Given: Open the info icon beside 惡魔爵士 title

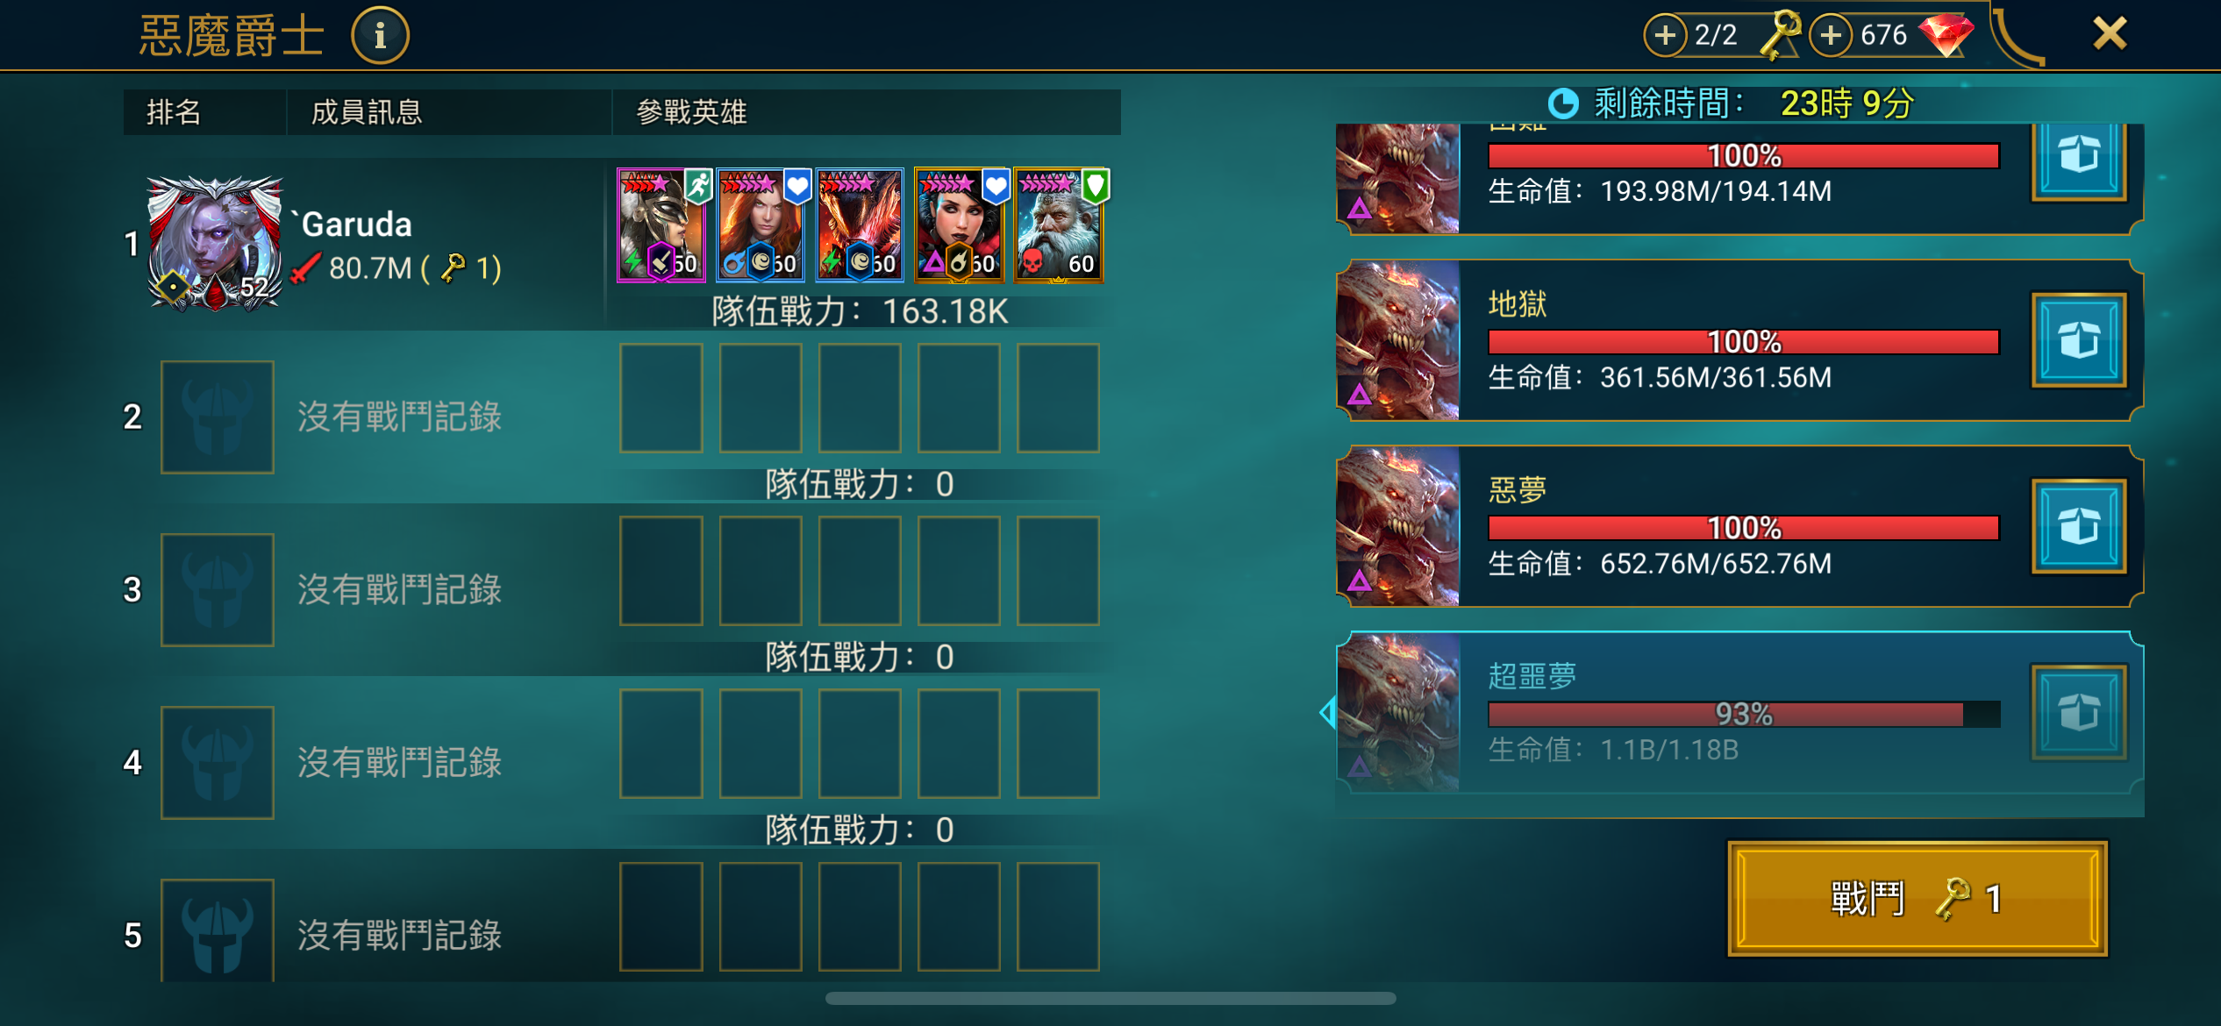Looking at the screenshot, I should coord(380,35).
